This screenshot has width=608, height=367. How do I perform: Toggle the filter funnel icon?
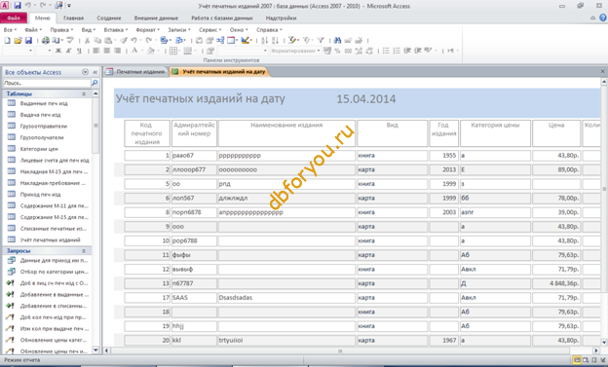321,40
